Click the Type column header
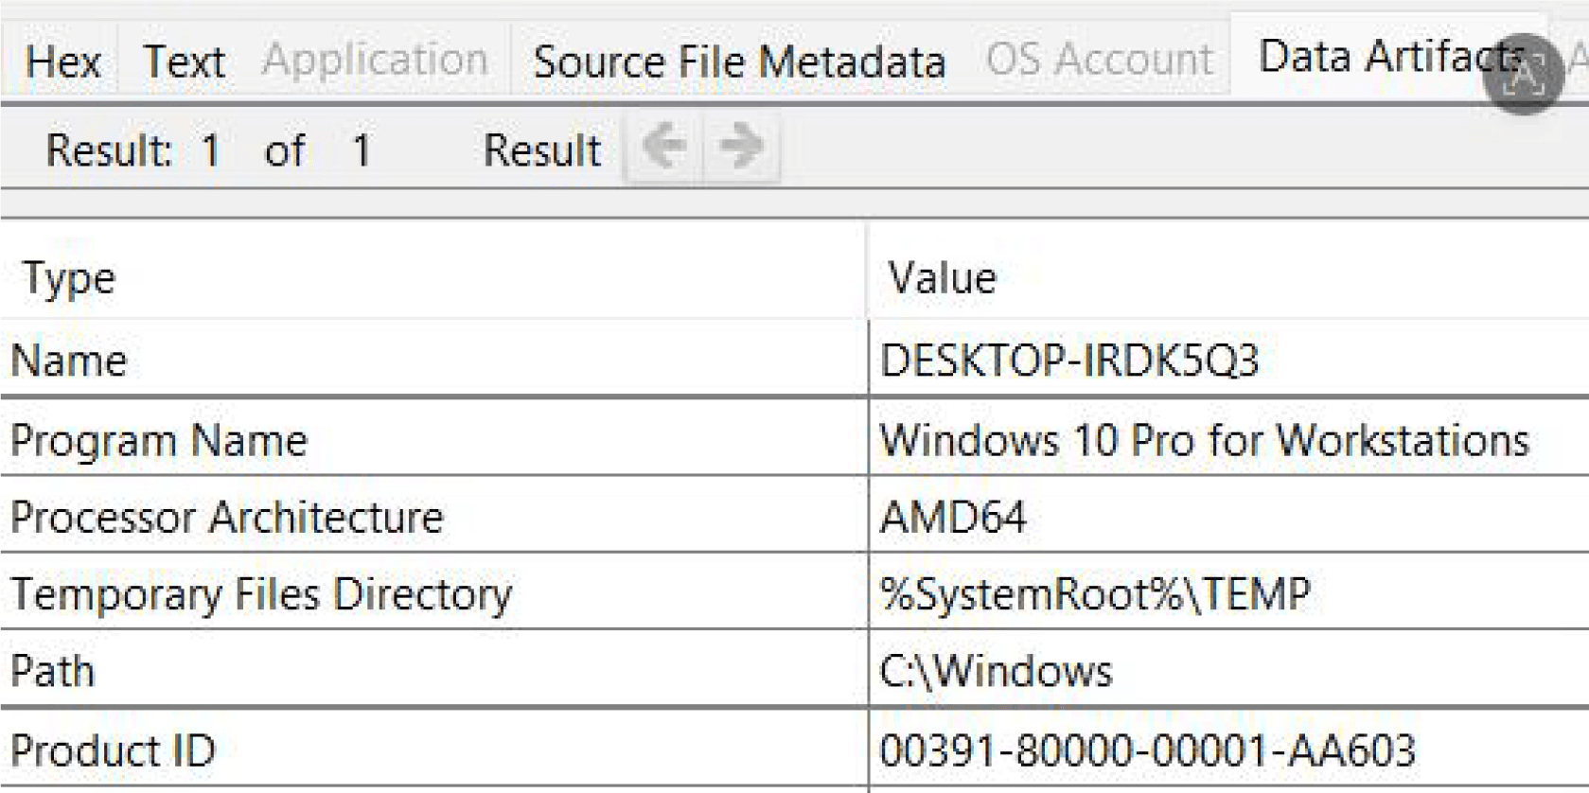This screenshot has height=793, width=1589. point(68,277)
